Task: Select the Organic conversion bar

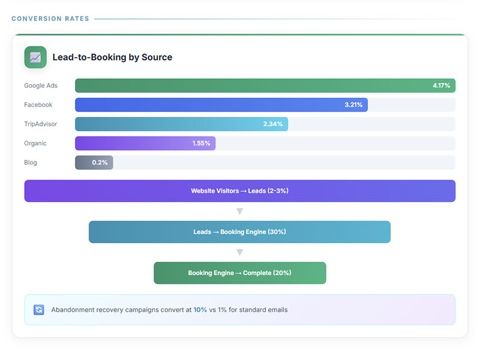Action: (x=145, y=143)
